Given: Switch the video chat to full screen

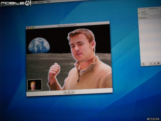Looking at the screenshot, I should [73, 92].
